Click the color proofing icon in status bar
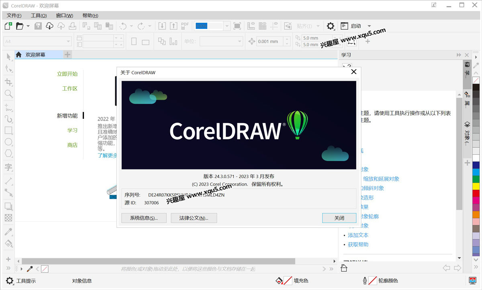This screenshot has height=290, width=482. point(473,280)
